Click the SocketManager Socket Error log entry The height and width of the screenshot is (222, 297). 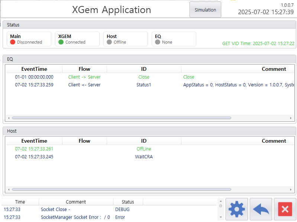pos(75,217)
